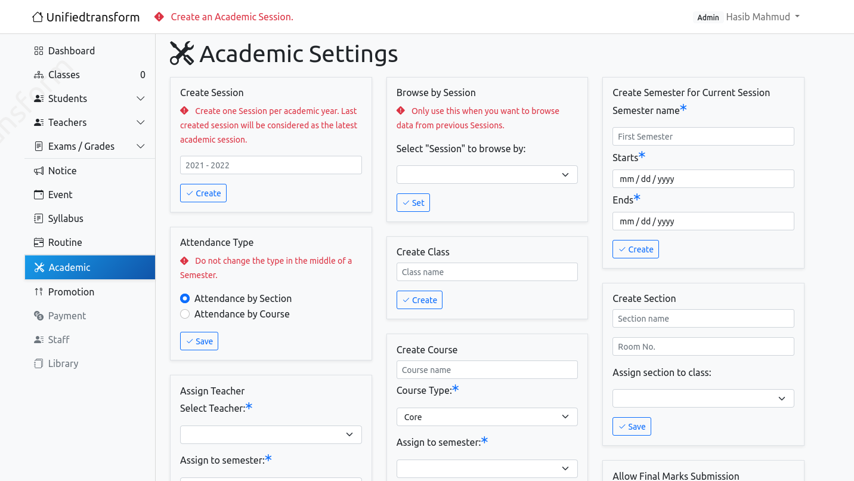Click Save button in Create Section
854x481 pixels.
coord(632,427)
